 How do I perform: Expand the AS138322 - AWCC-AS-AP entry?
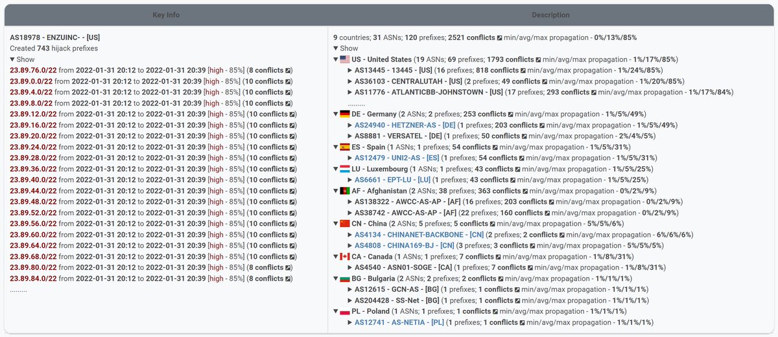(350, 202)
